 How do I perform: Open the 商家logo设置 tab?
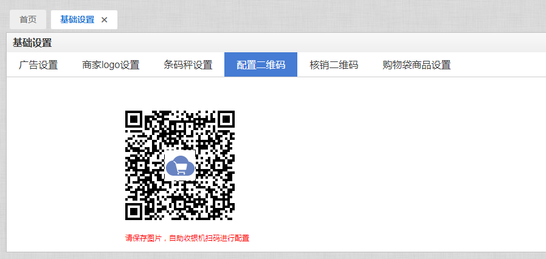(111, 64)
